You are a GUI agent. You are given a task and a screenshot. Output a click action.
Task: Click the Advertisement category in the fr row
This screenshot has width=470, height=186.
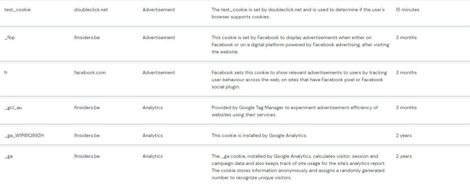(x=159, y=73)
